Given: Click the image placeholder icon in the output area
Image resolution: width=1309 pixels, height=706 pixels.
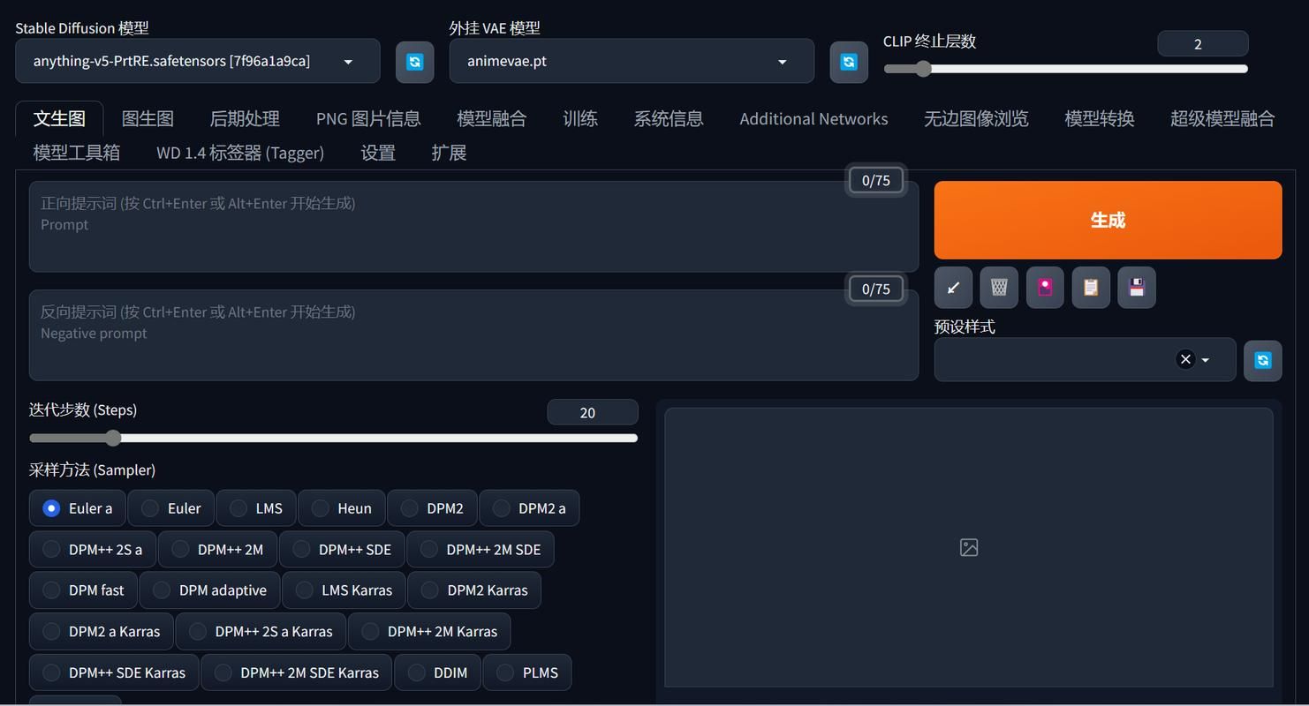Looking at the screenshot, I should click(969, 548).
